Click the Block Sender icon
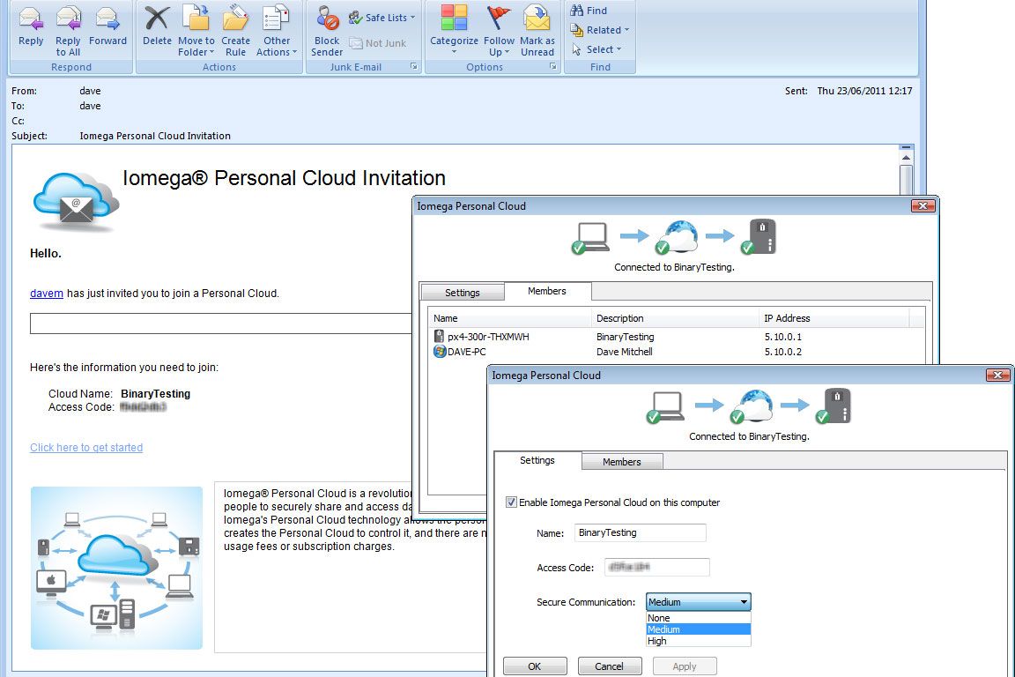The width and height of the screenshot is (1015, 677). (x=327, y=31)
